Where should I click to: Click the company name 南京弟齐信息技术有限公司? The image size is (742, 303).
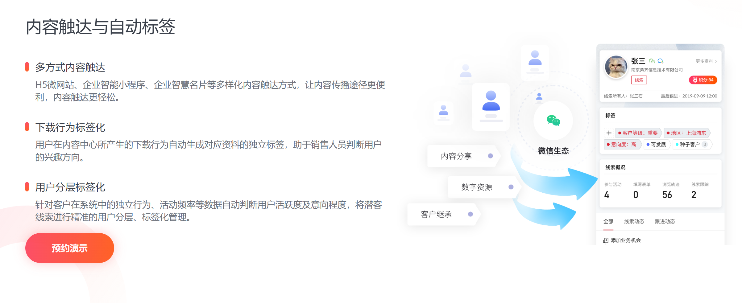657,70
